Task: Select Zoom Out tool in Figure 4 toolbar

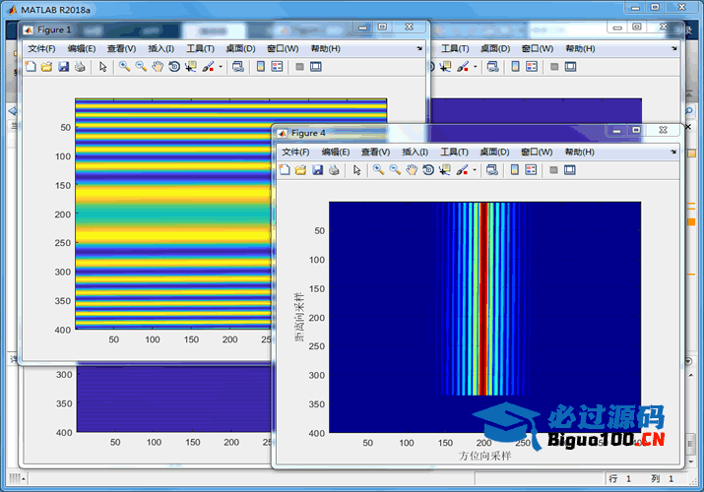Action: 395,170
